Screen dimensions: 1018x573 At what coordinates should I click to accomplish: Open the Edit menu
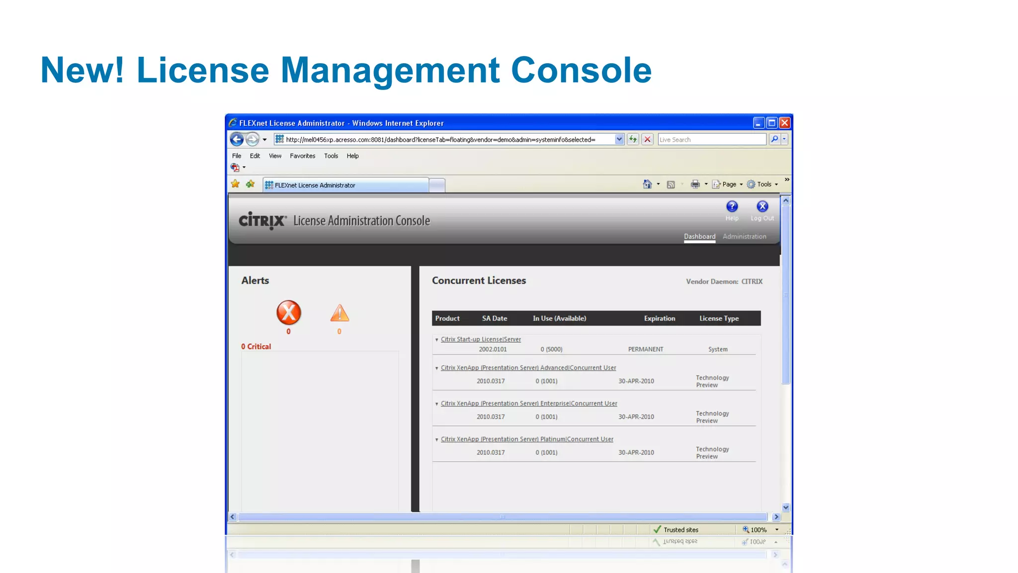(x=255, y=156)
